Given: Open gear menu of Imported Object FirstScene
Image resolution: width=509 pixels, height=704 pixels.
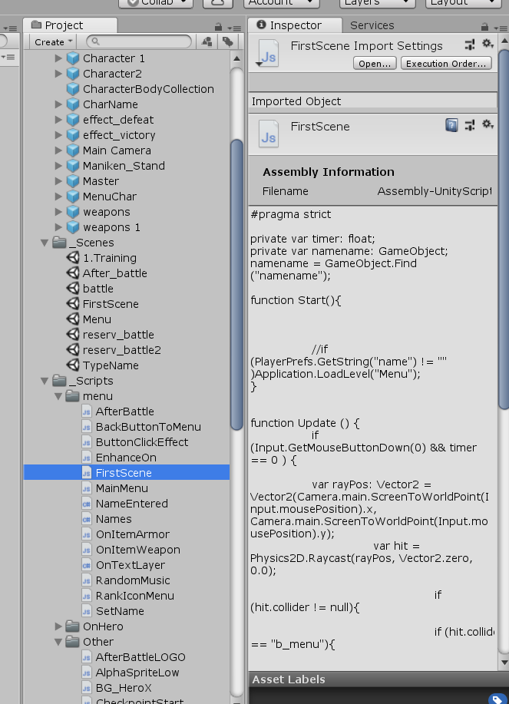Looking at the screenshot, I should [x=488, y=124].
